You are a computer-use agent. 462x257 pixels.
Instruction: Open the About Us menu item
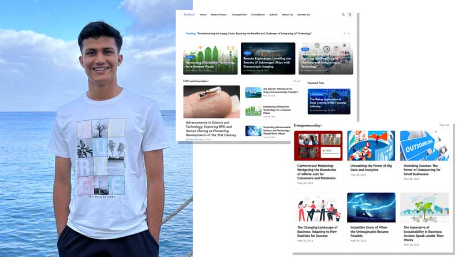[287, 14]
